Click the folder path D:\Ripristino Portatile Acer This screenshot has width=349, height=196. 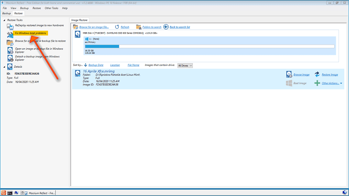(118, 75)
